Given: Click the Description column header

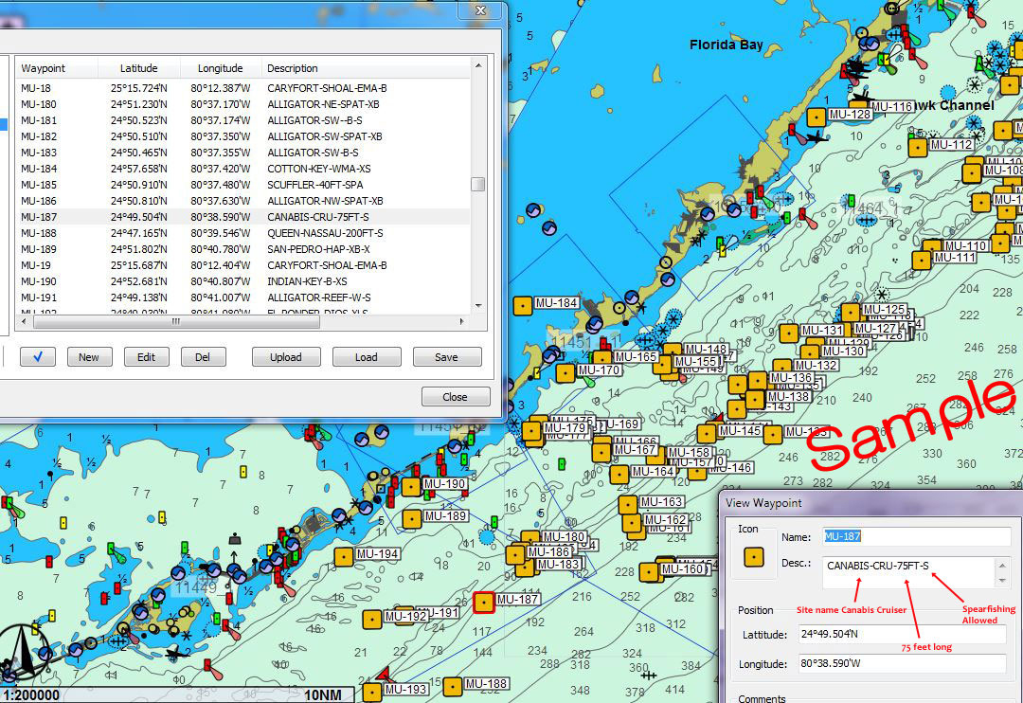Looking at the screenshot, I should (292, 68).
